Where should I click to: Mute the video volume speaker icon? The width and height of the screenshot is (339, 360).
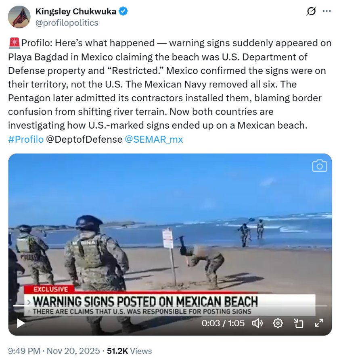[x=257, y=323]
